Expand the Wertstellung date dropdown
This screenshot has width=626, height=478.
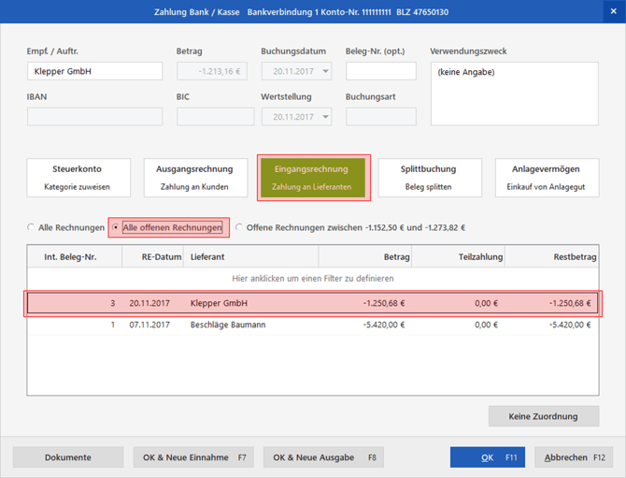(x=324, y=117)
